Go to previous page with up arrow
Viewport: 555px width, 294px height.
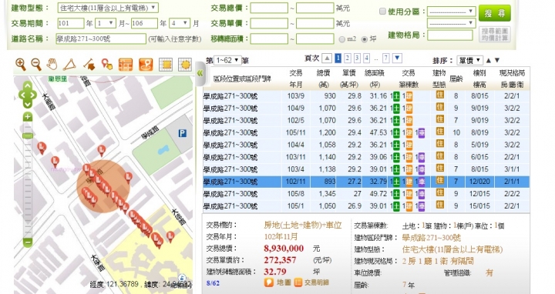click(x=327, y=58)
